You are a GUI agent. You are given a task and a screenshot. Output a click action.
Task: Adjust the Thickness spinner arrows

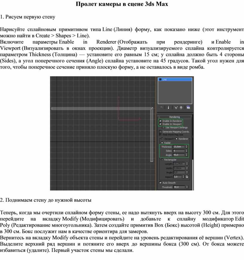click(187, 147)
